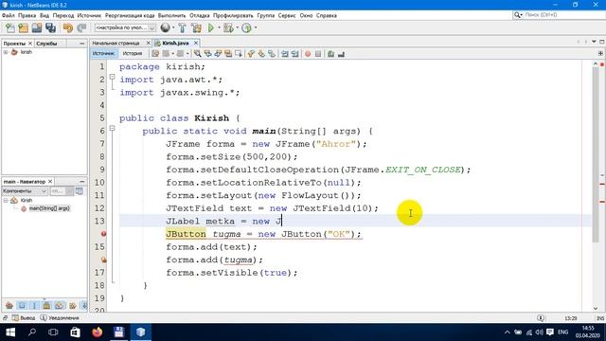Open Firefox from the taskbar

pos(97,332)
